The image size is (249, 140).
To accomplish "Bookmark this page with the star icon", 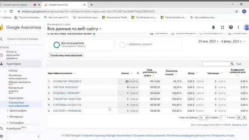I will click(x=237, y=11).
